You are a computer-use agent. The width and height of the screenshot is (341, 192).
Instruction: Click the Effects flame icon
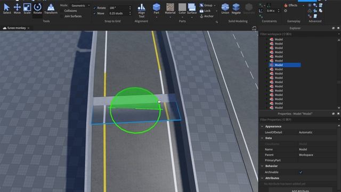click(286, 5)
